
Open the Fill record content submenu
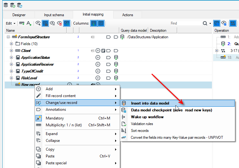click(x=77, y=96)
